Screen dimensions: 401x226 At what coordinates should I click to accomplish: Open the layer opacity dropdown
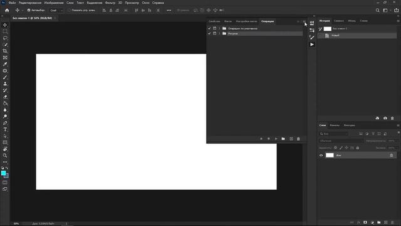pos(392,141)
